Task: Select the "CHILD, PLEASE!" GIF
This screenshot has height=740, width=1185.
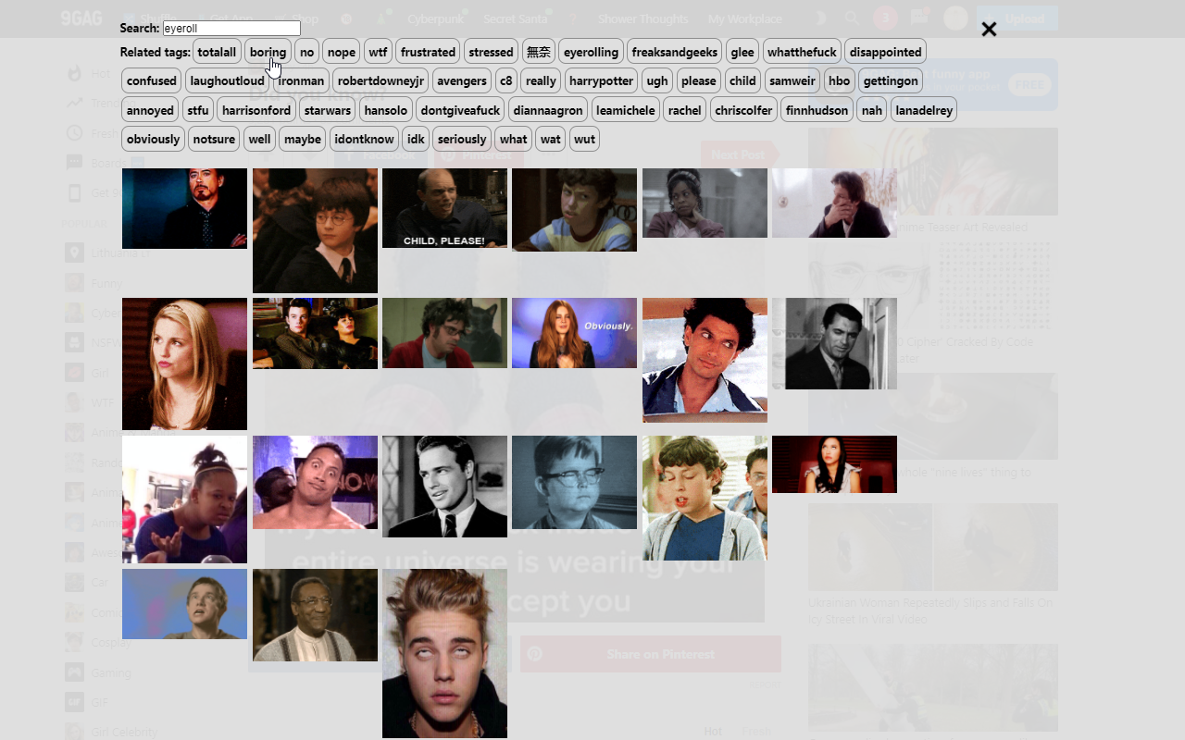Action: tap(444, 208)
